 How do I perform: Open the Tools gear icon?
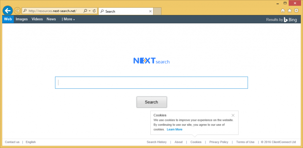click(296, 11)
